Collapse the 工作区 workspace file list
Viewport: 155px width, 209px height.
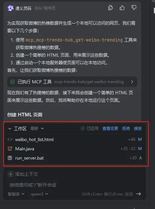[x=10, y=129]
